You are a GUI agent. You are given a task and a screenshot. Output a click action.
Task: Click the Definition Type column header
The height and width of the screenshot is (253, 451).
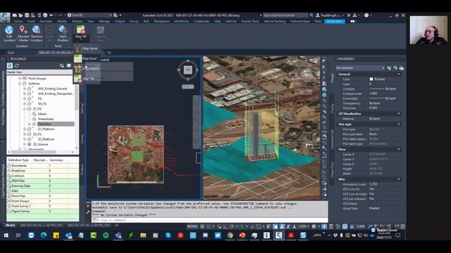18,160
